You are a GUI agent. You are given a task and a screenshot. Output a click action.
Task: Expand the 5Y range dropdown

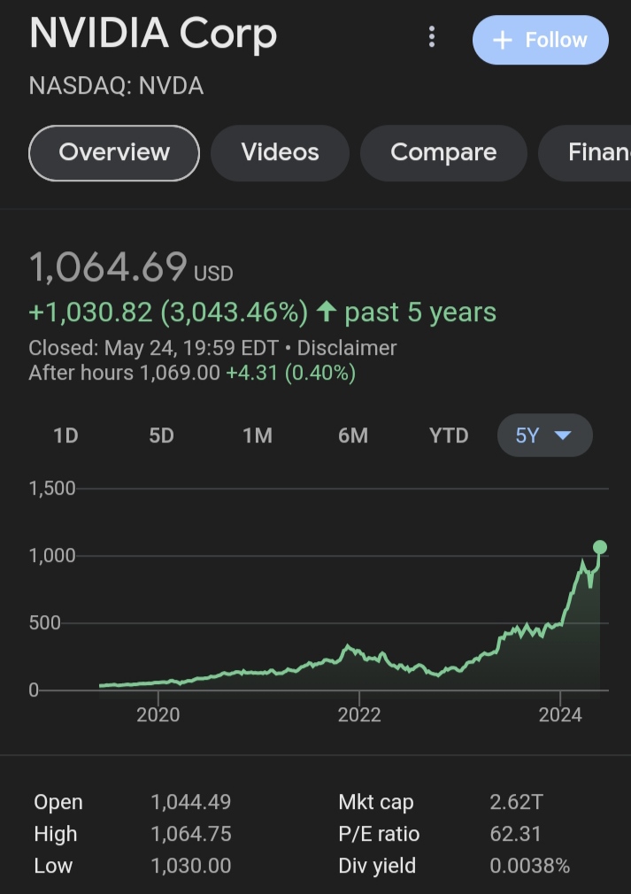coord(543,435)
